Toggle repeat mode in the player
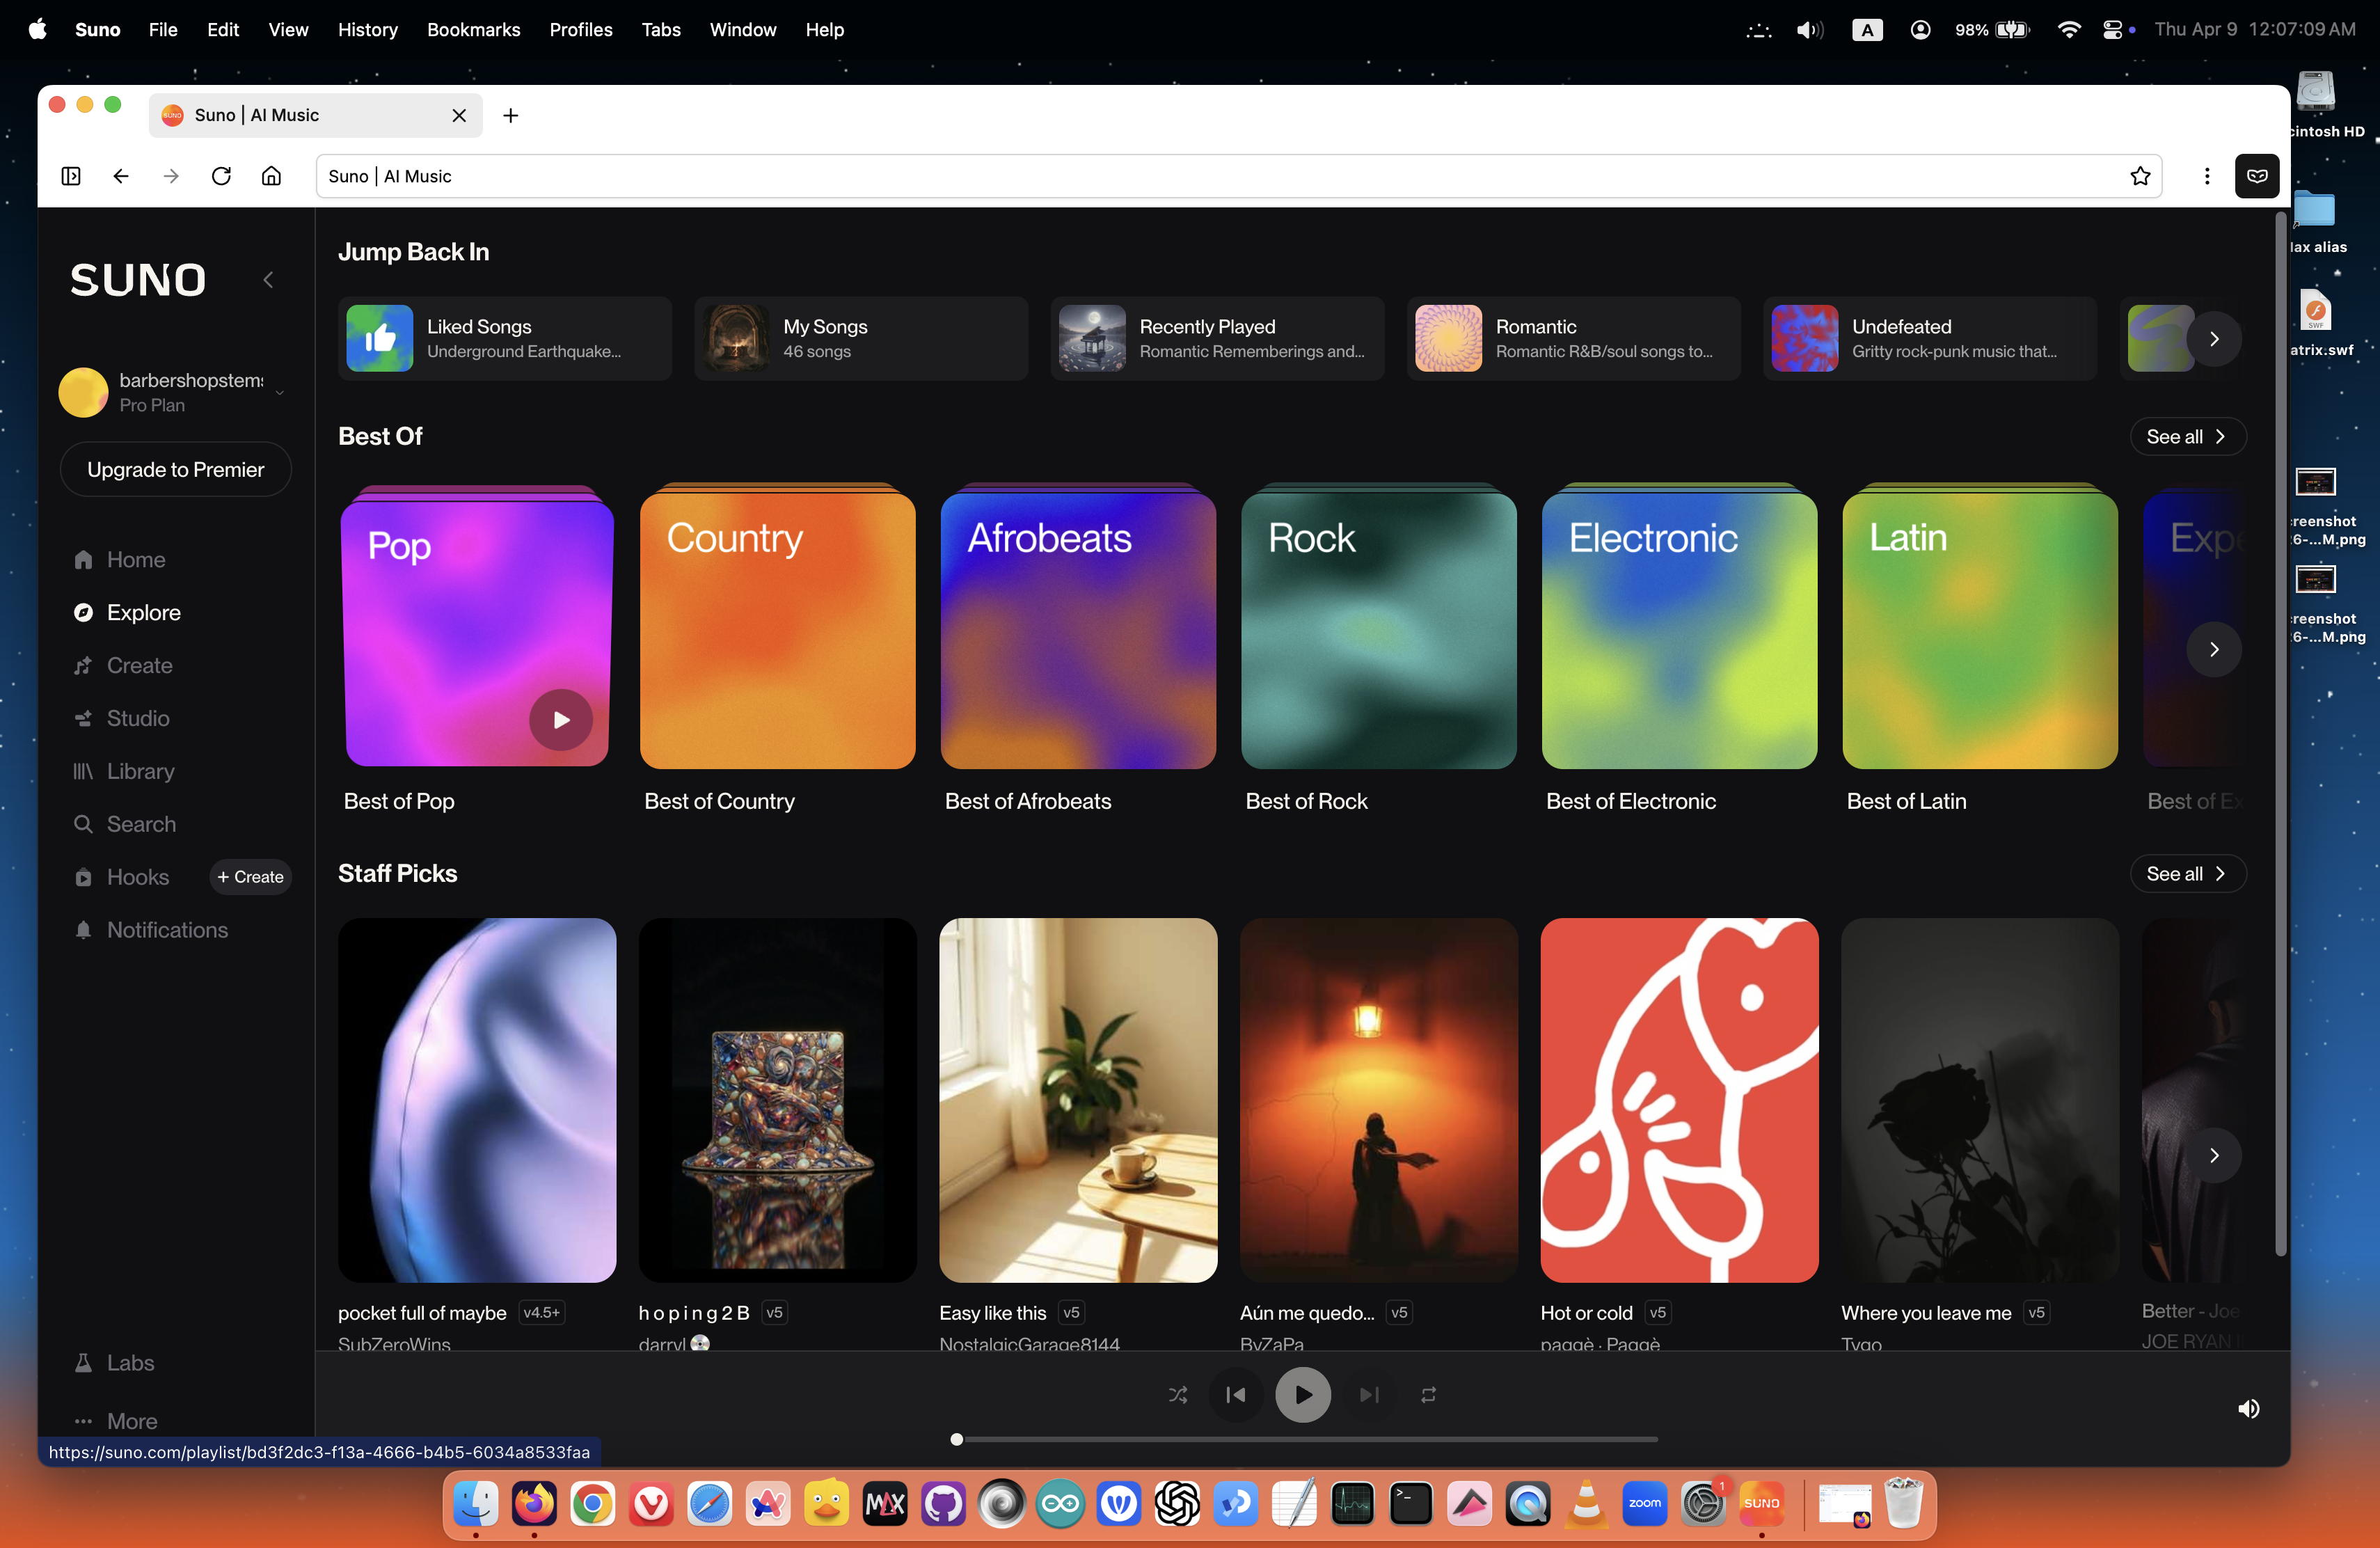This screenshot has width=2380, height=1548. 1428,1394
